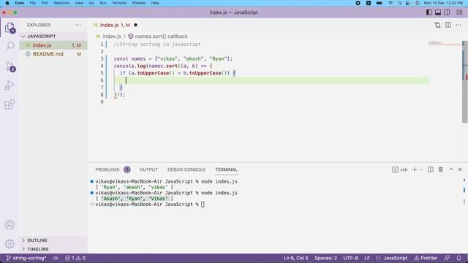Viewport: 468px width, 263px height.
Task: Open the Apple menu
Action: tap(7, 3)
